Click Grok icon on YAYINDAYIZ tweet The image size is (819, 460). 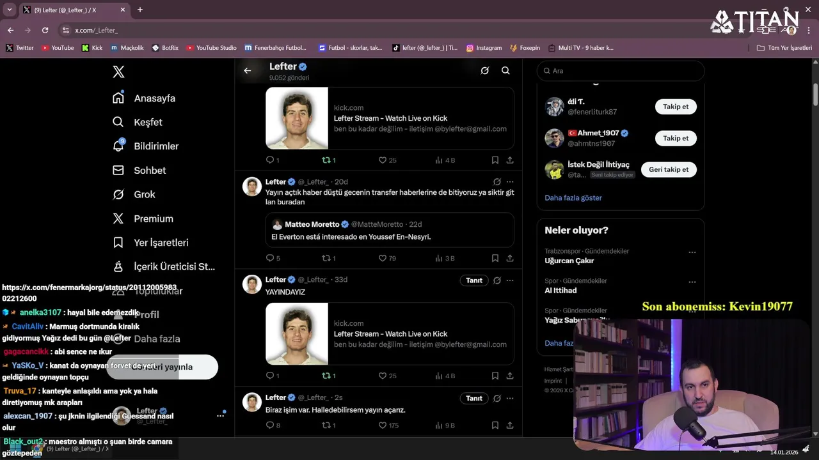(497, 280)
